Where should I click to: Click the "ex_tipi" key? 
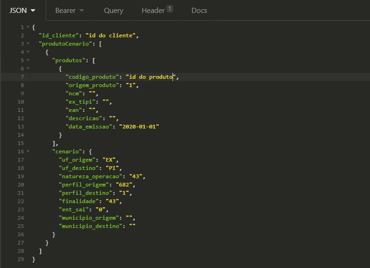click(x=80, y=102)
